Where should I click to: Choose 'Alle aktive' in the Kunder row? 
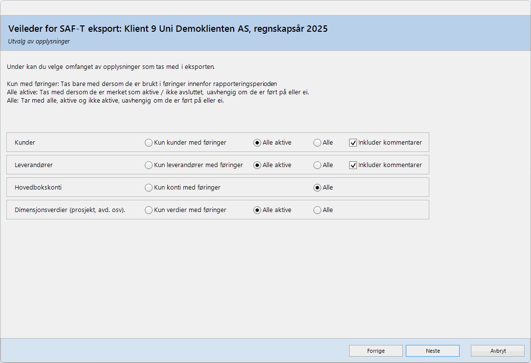[x=257, y=143]
